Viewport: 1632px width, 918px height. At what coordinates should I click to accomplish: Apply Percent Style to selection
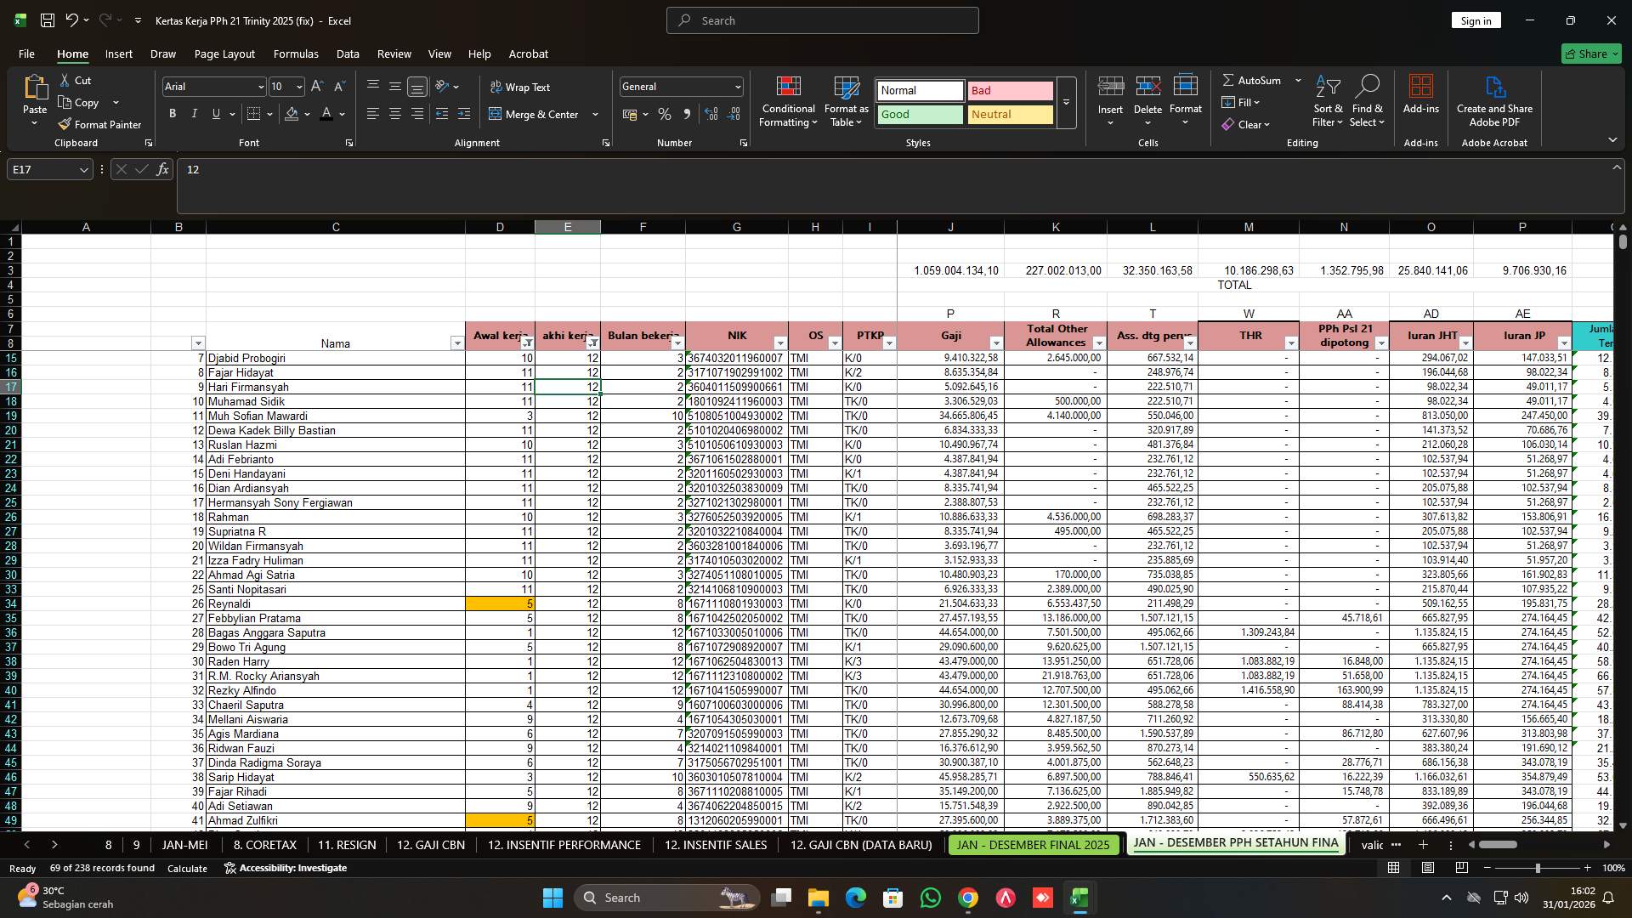665,113
